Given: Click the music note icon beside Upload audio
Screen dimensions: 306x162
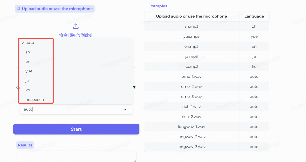Looking at the screenshot, I should (x=18, y=9).
